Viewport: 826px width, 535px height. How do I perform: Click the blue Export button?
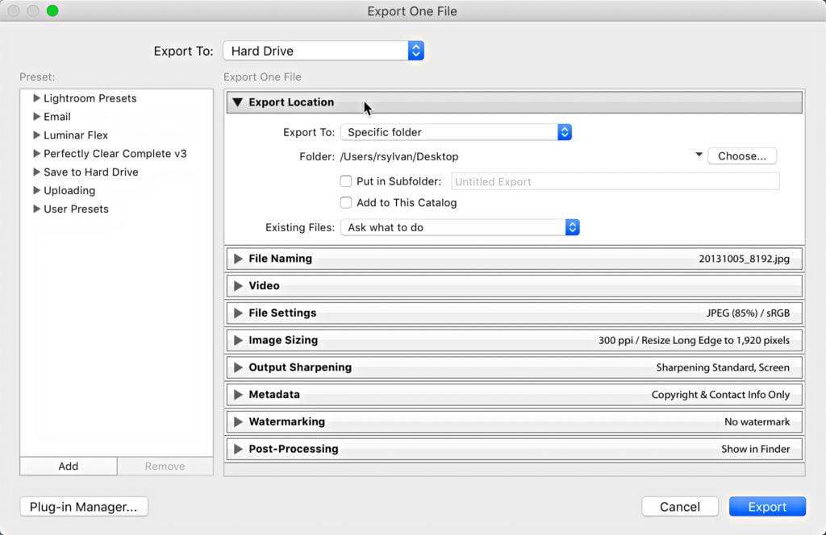[767, 507]
